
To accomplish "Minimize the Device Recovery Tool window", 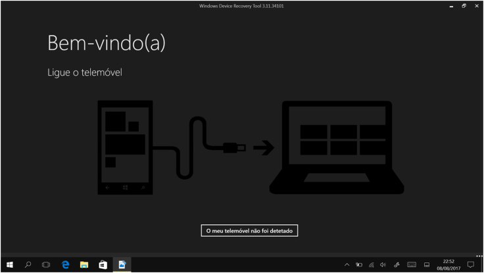I will coord(451,6).
